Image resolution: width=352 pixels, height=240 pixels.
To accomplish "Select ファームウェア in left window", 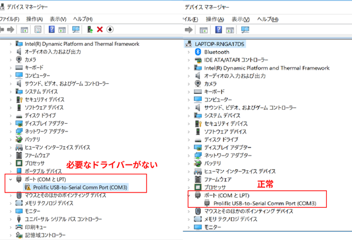I will pos(38,155).
